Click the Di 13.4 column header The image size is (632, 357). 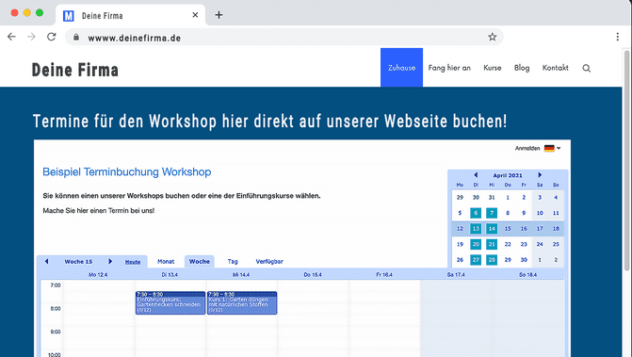170,274
